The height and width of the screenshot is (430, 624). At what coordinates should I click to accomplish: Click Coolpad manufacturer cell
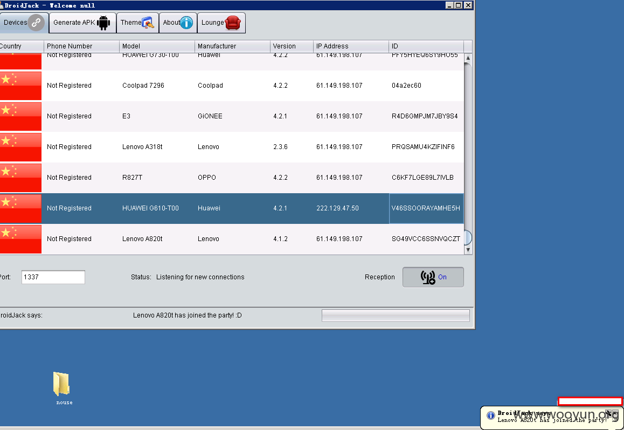click(232, 86)
